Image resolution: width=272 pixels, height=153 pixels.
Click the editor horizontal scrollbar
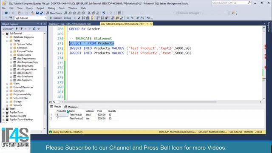coord(140,102)
